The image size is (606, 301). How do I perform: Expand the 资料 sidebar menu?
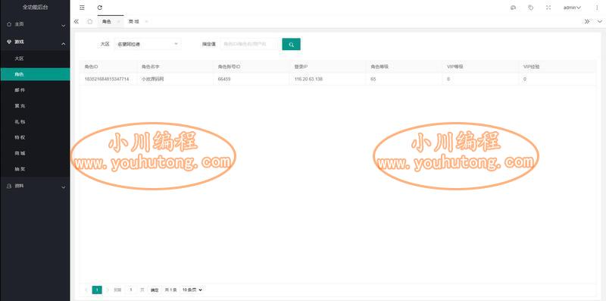tap(35, 186)
